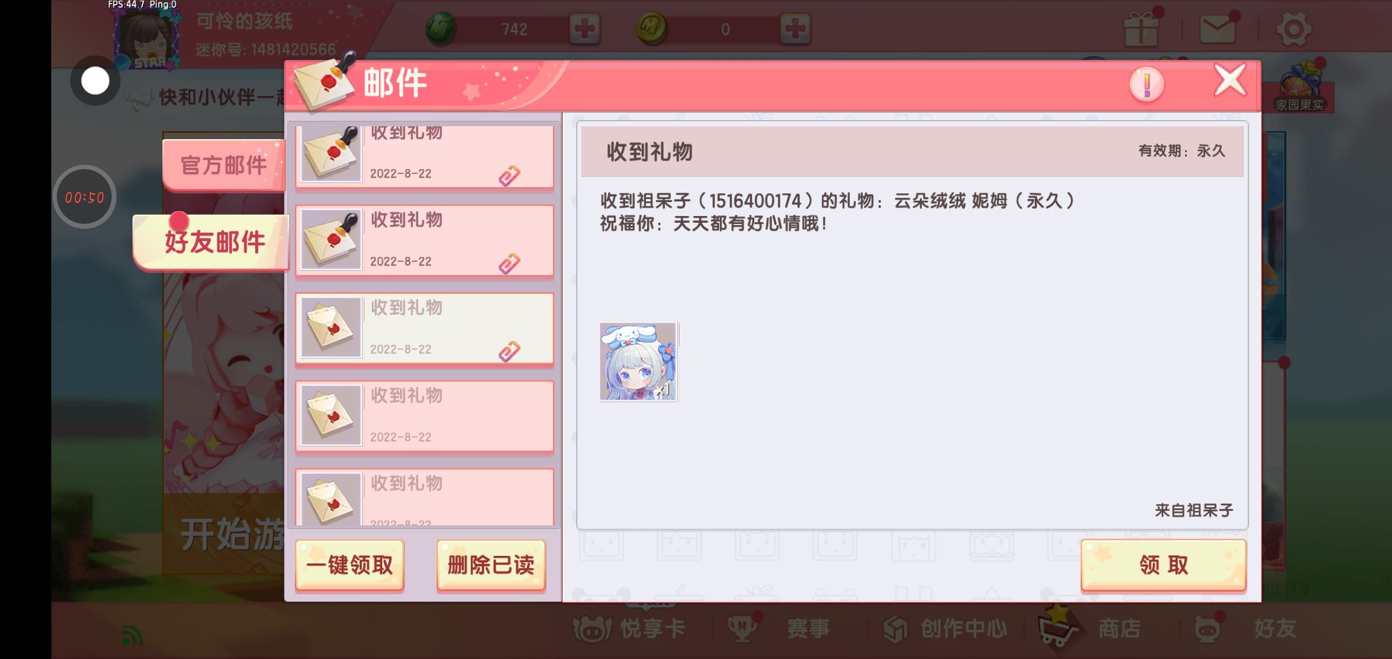Click the Cinnamoroll character gift thumbnail
The height and width of the screenshot is (659, 1392).
click(638, 362)
